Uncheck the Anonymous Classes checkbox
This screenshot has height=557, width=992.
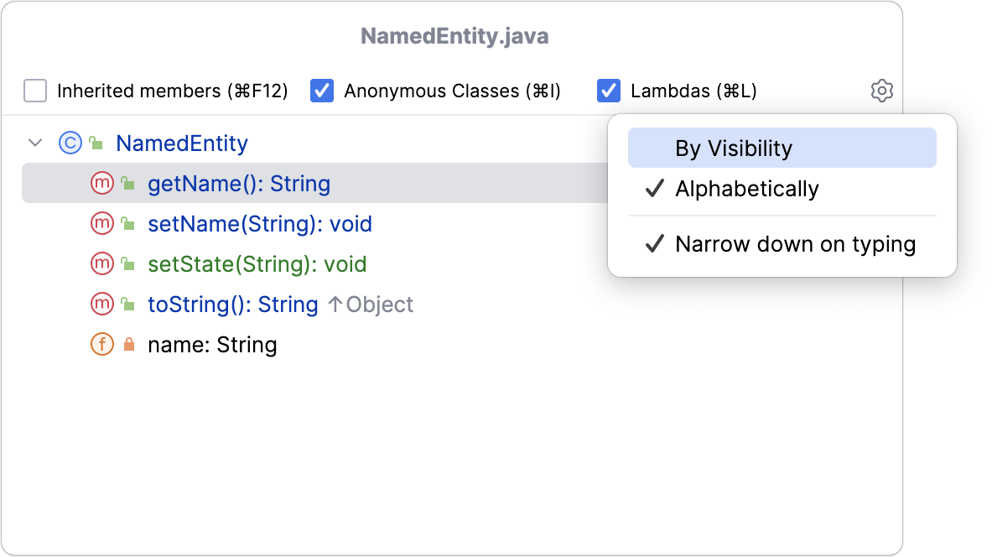point(322,91)
